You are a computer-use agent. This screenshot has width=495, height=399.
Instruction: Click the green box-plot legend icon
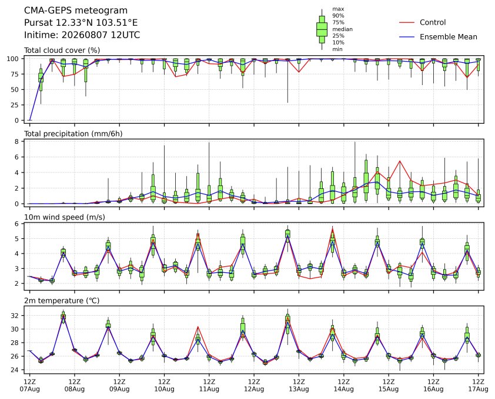[x=322, y=29]
